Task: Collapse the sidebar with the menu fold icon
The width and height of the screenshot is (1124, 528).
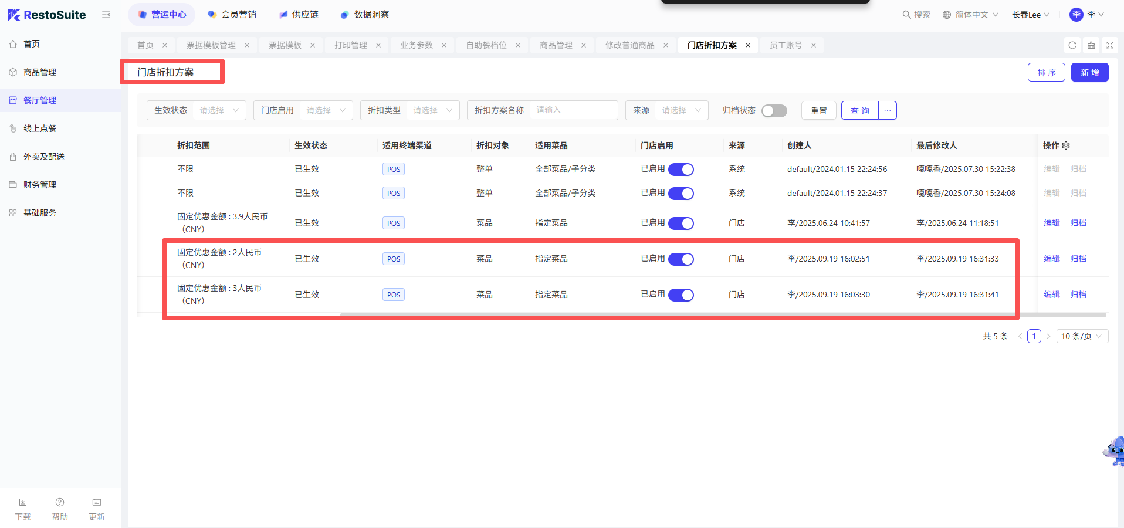Action: (106, 15)
